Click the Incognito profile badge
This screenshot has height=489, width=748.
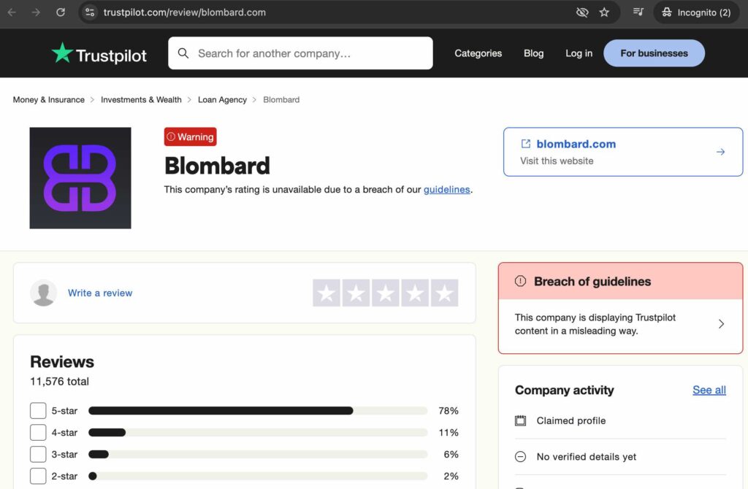click(x=695, y=12)
